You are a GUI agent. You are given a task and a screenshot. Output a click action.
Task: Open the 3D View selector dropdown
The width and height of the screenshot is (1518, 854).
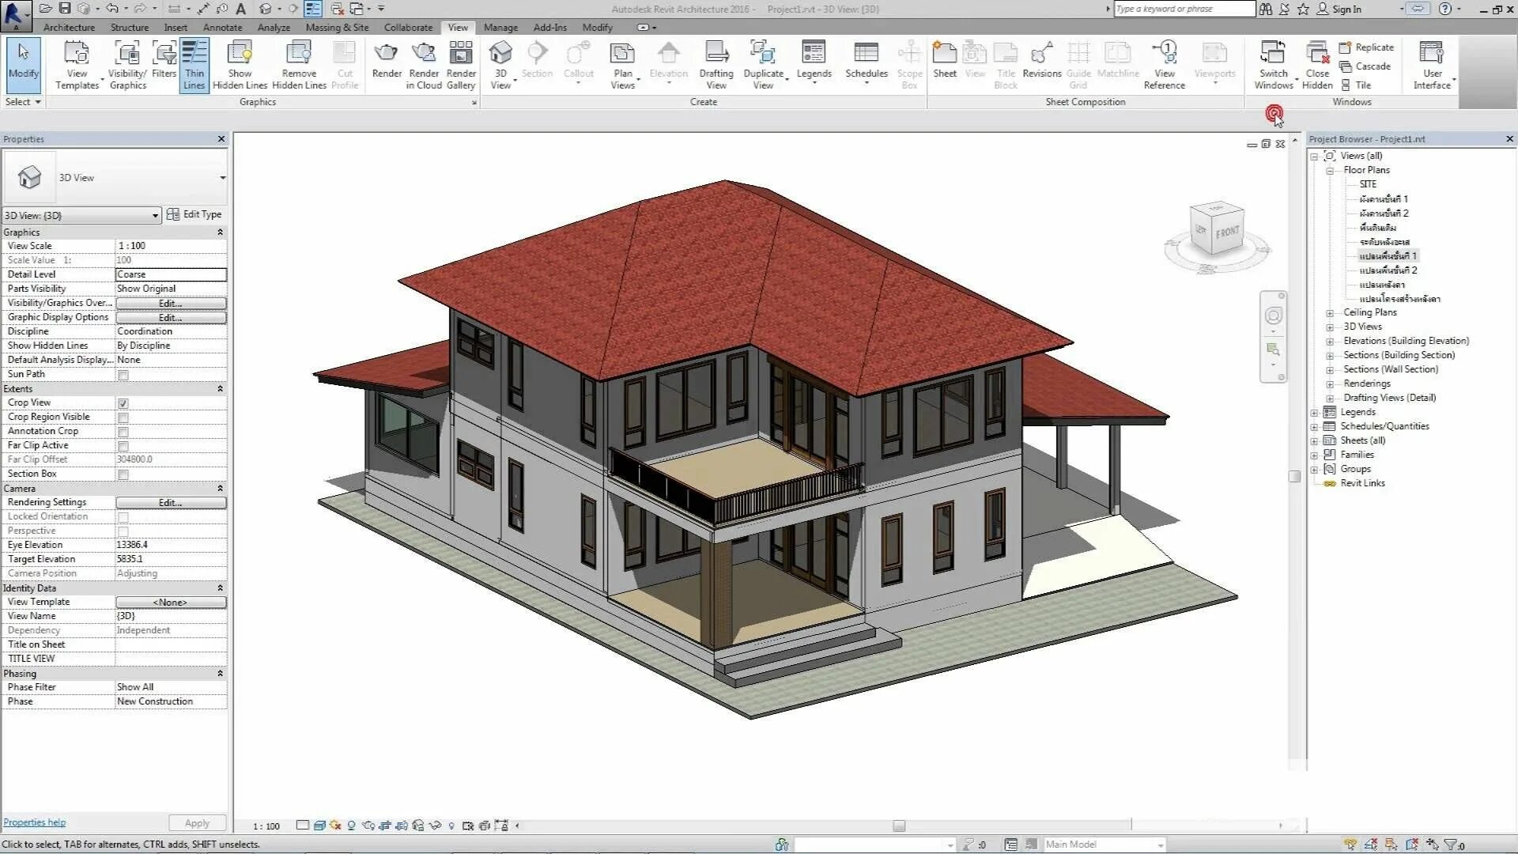point(155,216)
